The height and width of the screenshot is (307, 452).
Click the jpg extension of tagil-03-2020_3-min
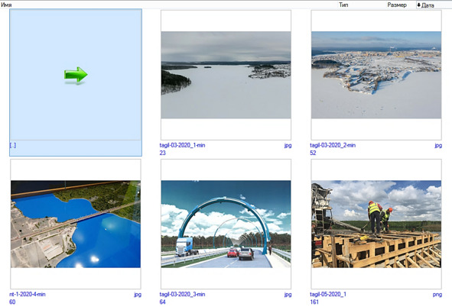pyautogui.click(x=288, y=295)
